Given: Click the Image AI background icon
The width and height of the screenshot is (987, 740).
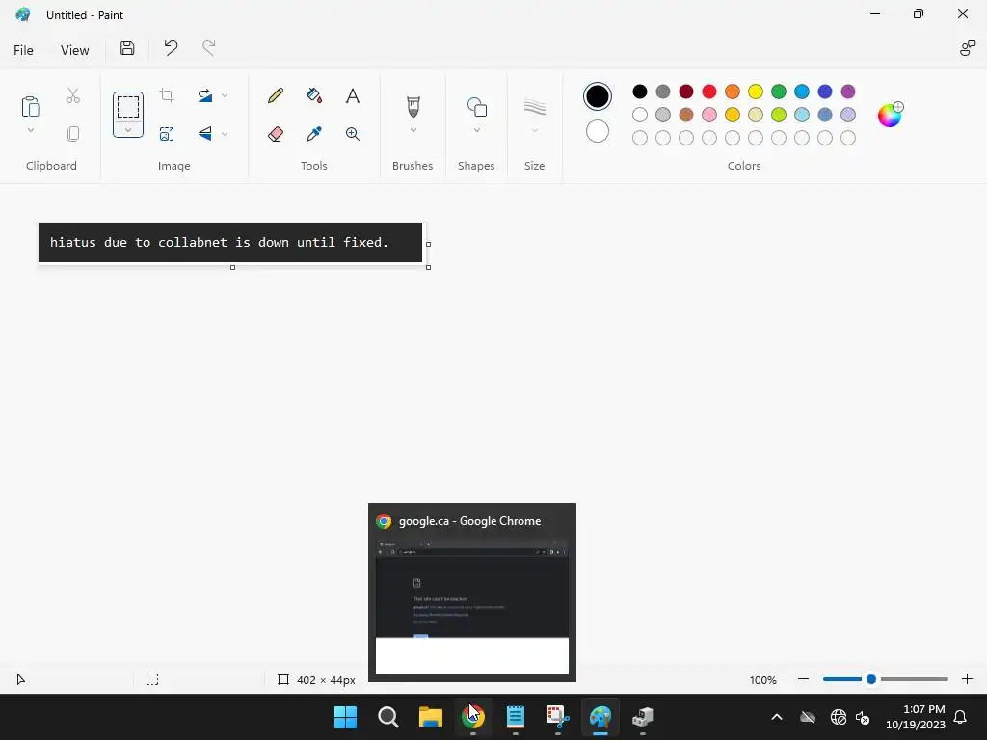Looking at the screenshot, I should pos(167,133).
